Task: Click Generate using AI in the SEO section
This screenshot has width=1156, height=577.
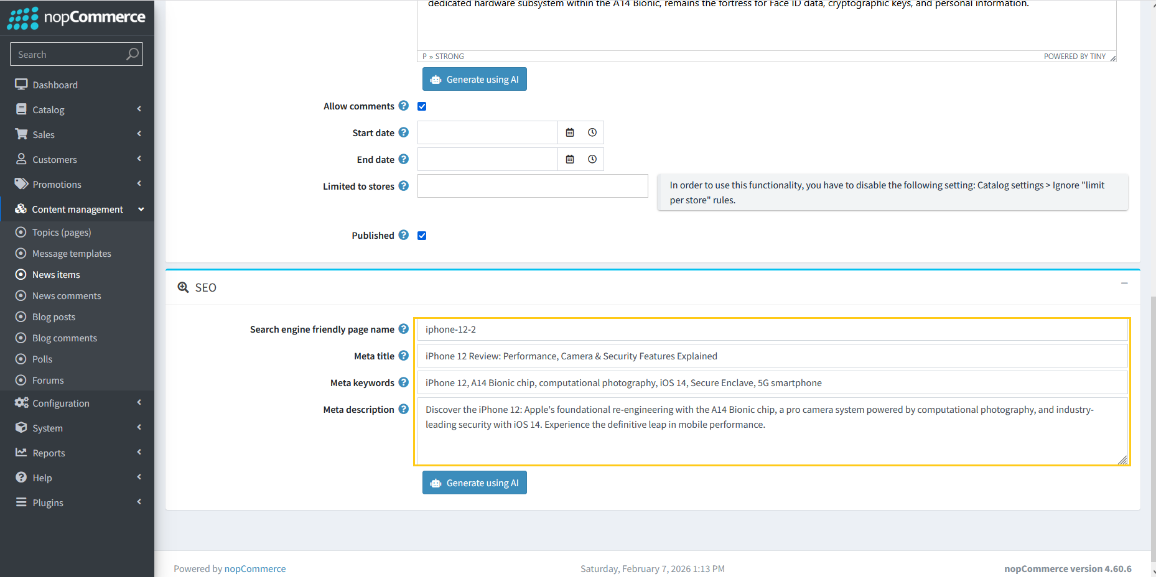Action: click(x=474, y=482)
